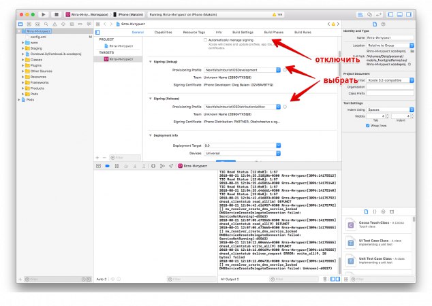Switch to the Capabilities tab
Viewport: 432px width, 306px height.
163,33
